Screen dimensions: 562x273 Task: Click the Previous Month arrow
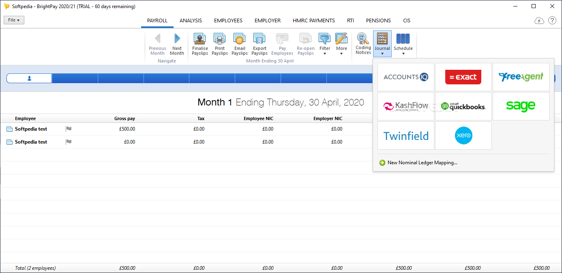pos(157,39)
